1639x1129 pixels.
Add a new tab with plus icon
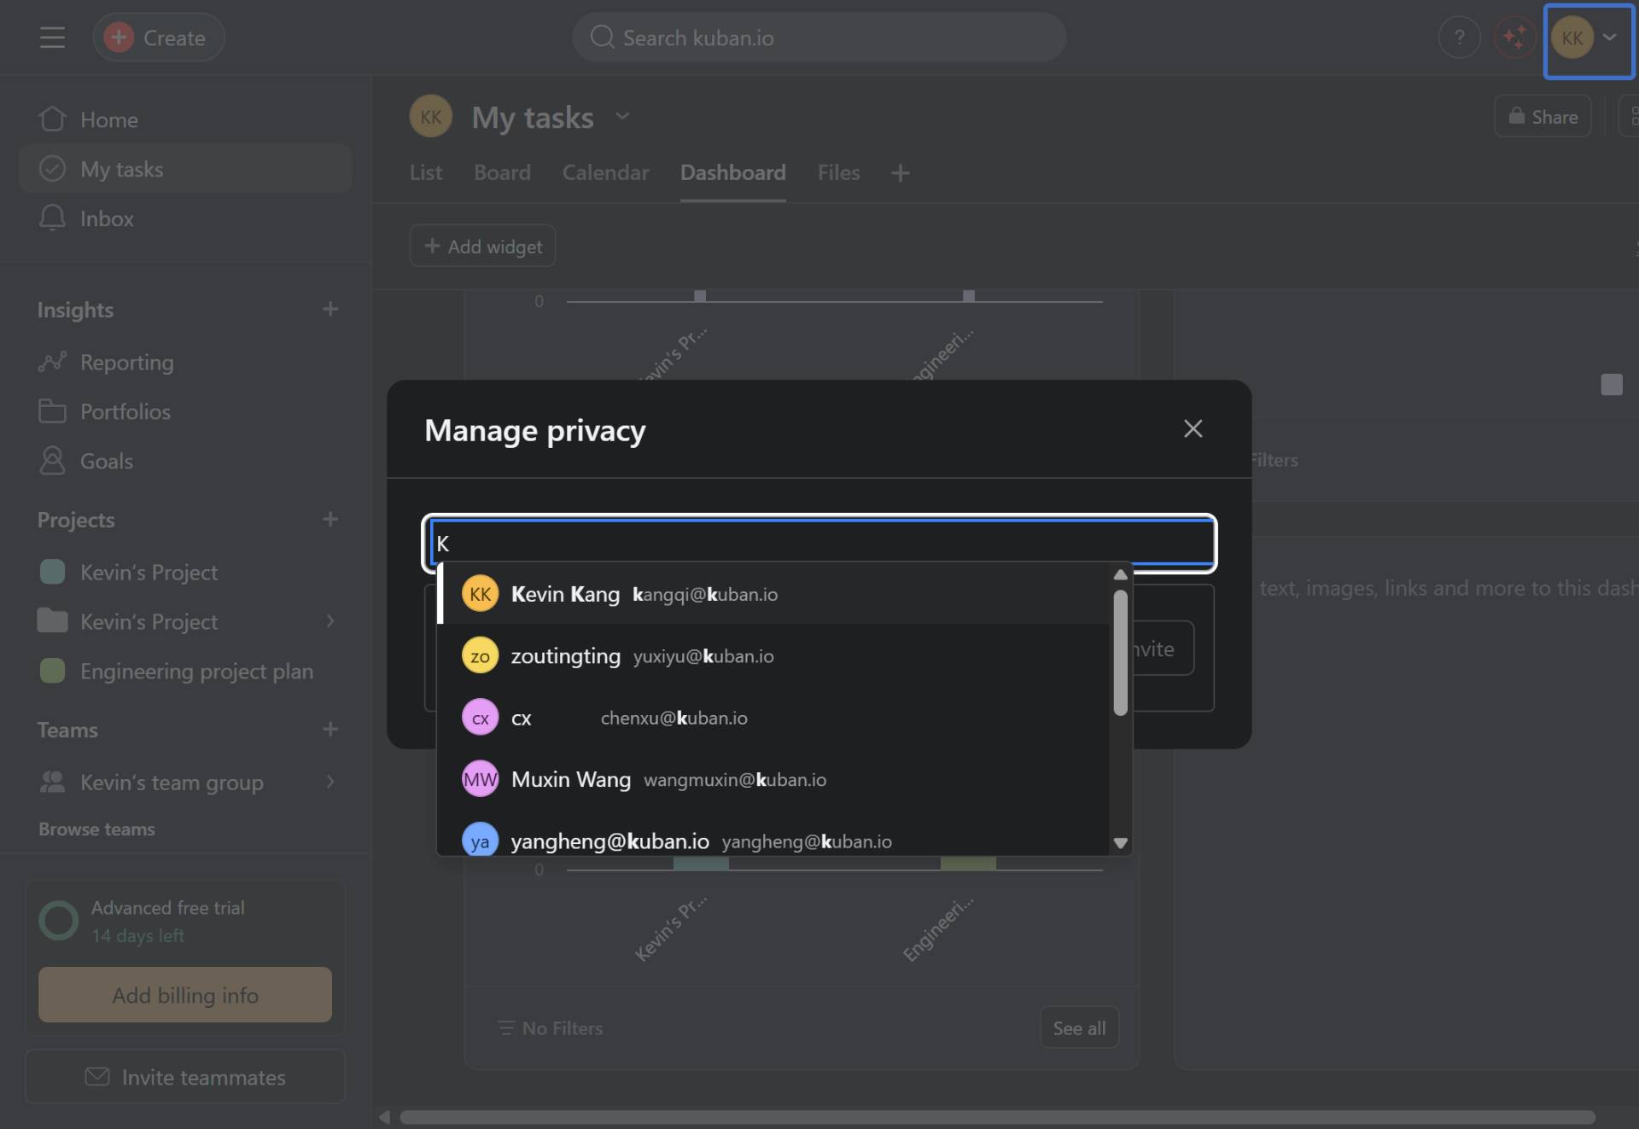tap(900, 173)
